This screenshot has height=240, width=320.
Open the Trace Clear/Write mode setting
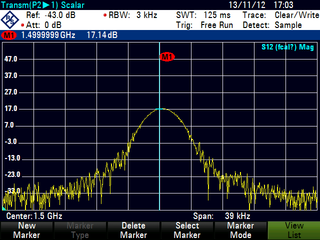point(280,15)
